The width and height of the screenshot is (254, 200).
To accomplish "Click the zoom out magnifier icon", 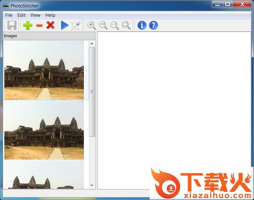I will tap(103, 25).
